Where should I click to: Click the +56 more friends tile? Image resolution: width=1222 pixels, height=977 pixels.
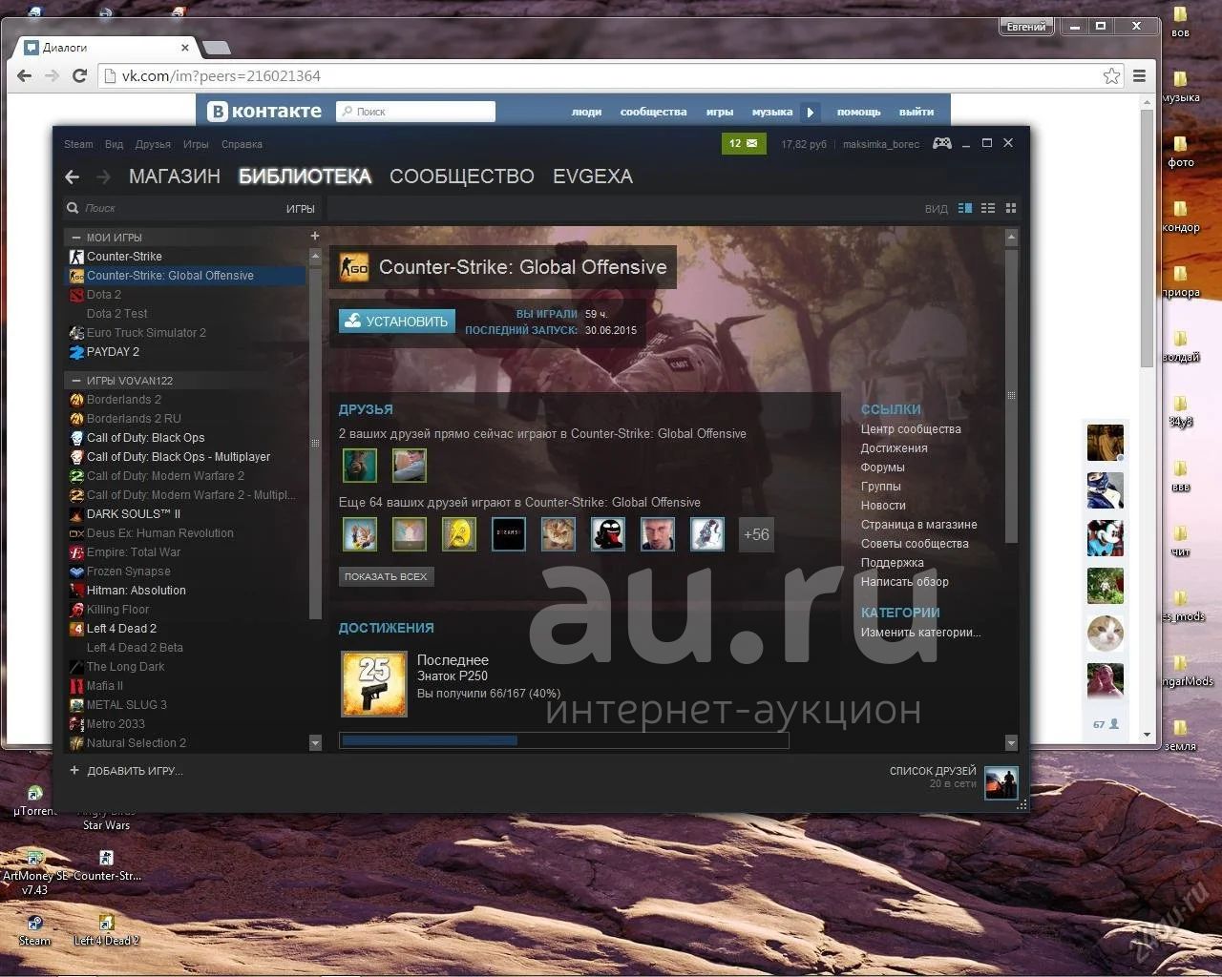click(756, 534)
